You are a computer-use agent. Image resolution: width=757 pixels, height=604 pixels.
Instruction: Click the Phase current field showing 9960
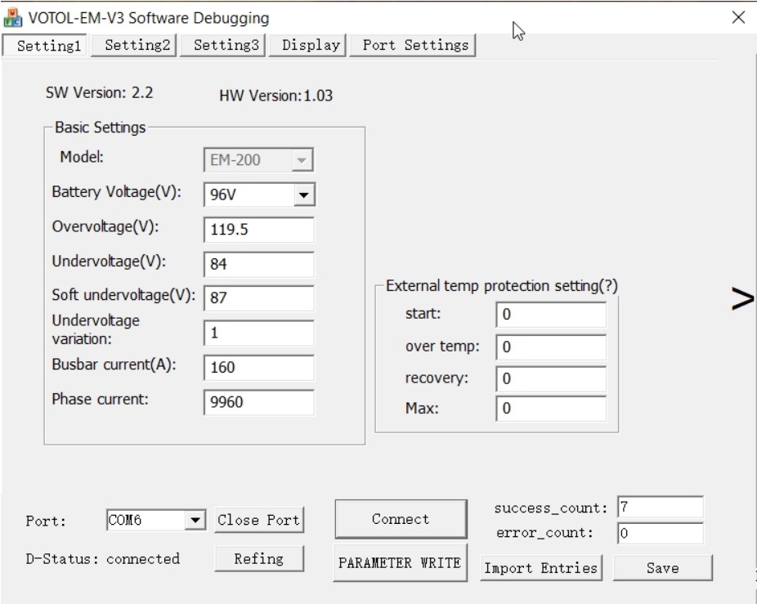point(259,402)
